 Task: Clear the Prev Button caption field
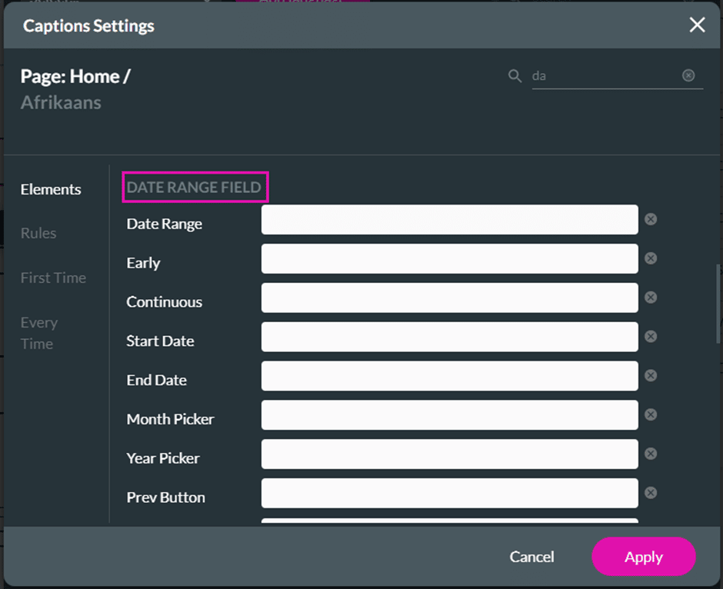pos(651,493)
